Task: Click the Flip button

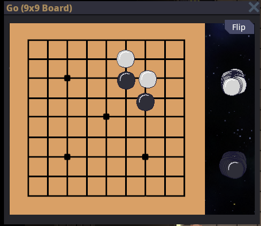Action: (239, 27)
